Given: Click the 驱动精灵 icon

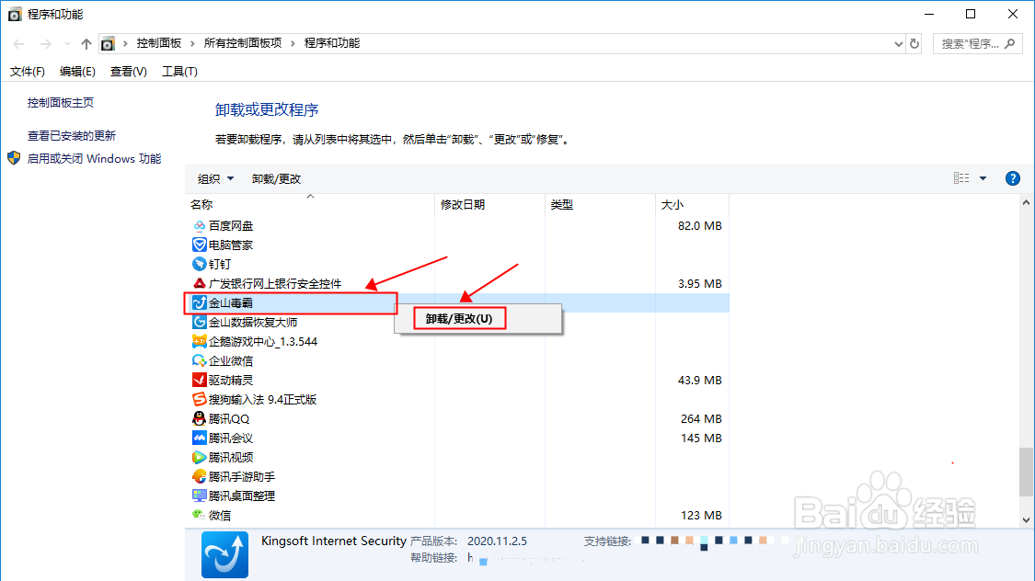Looking at the screenshot, I should 200,380.
